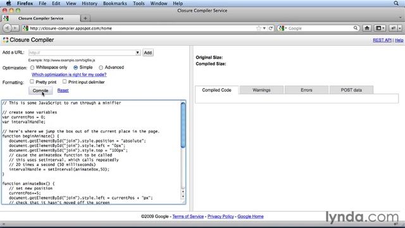Screen dimensions: 405x228
Task: Click the Google search engine icon
Action: tap(281, 28)
